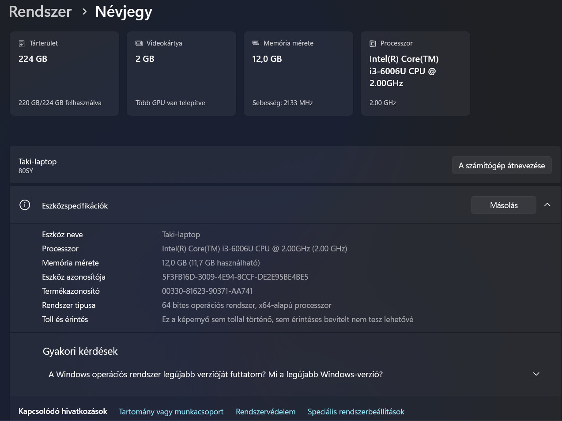Viewport: 562px width, 421px height.
Task: Click A számítógép átnevezése button
Action: [x=502, y=166]
